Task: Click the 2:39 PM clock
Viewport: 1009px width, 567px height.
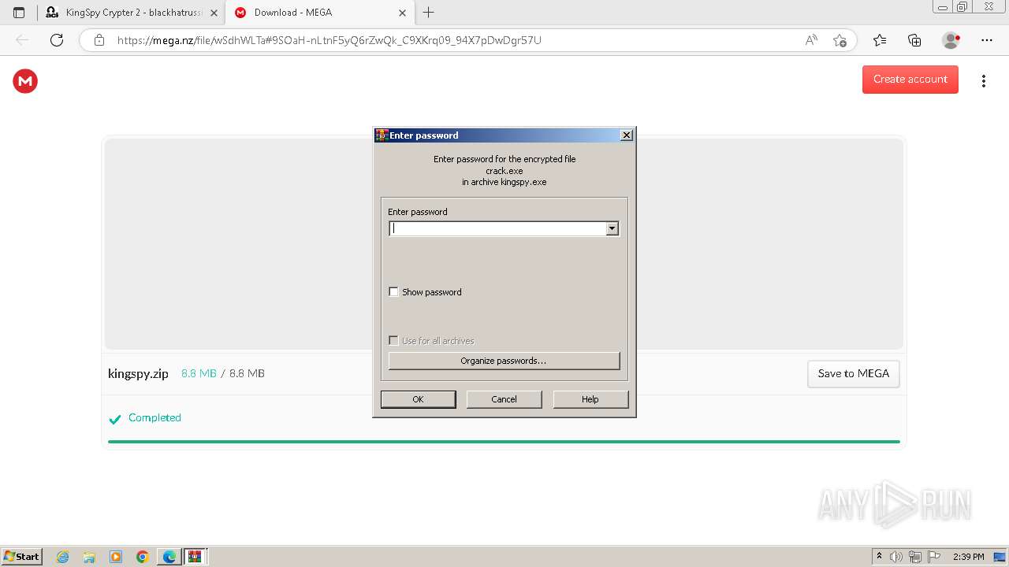Action: (x=969, y=557)
